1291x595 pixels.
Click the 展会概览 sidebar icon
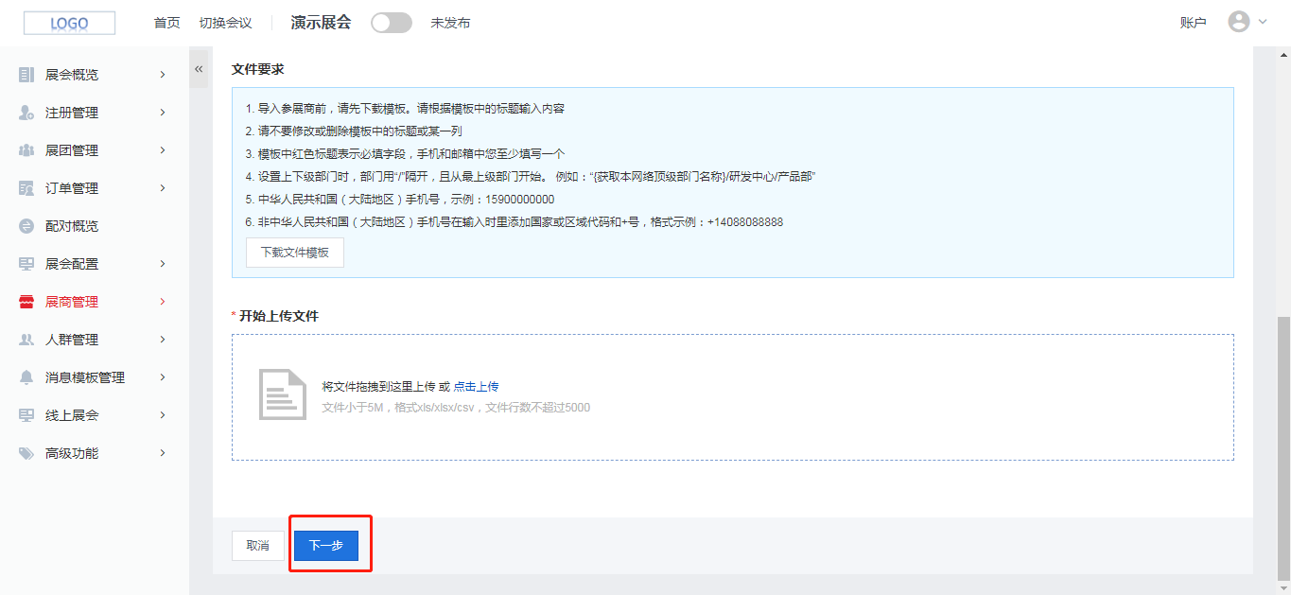(x=26, y=75)
